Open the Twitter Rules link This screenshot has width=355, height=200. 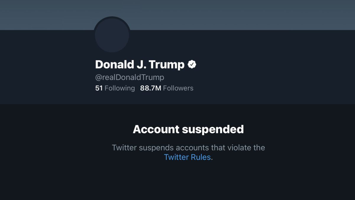pos(187,157)
